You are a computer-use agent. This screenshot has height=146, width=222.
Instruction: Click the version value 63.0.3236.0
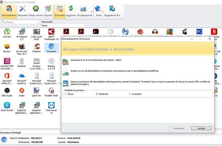click(74, 138)
